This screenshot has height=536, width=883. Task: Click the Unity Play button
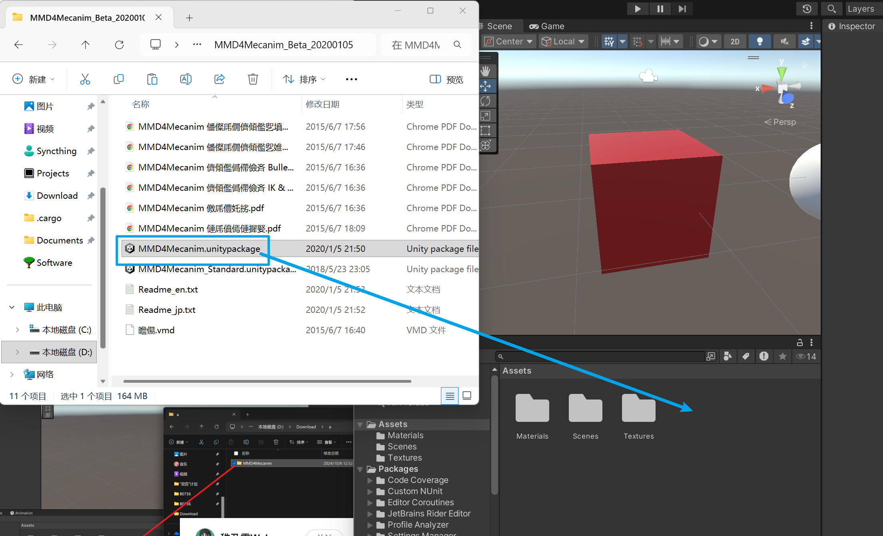(638, 9)
